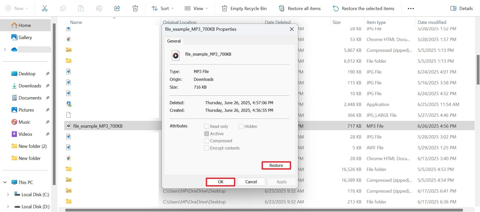Click Restore the selected items

(363, 8)
